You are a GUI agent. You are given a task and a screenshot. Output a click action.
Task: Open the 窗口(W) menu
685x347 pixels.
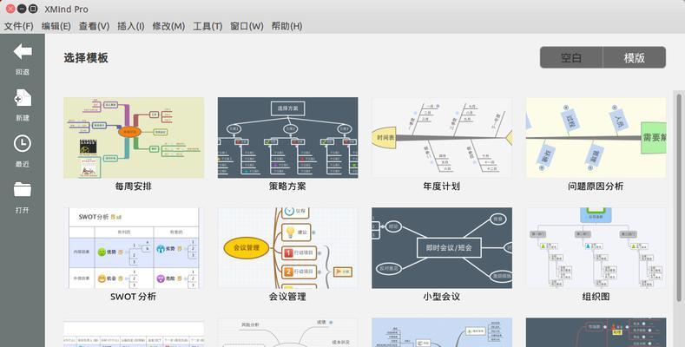(247, 26)
